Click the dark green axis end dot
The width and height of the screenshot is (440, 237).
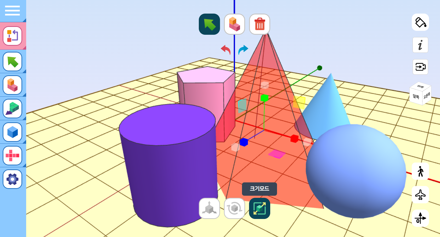click(x=319, y=68)
